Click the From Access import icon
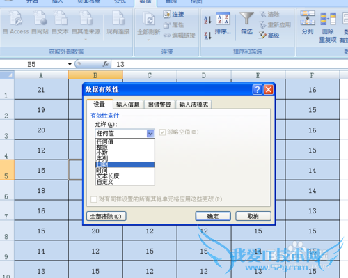 tap(15, 22)
